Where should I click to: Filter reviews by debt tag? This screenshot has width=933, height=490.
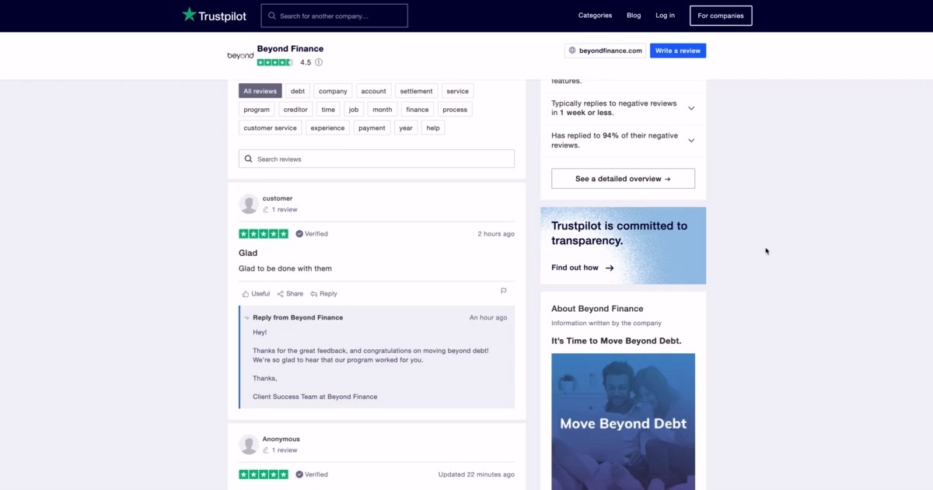coord(298,91)
